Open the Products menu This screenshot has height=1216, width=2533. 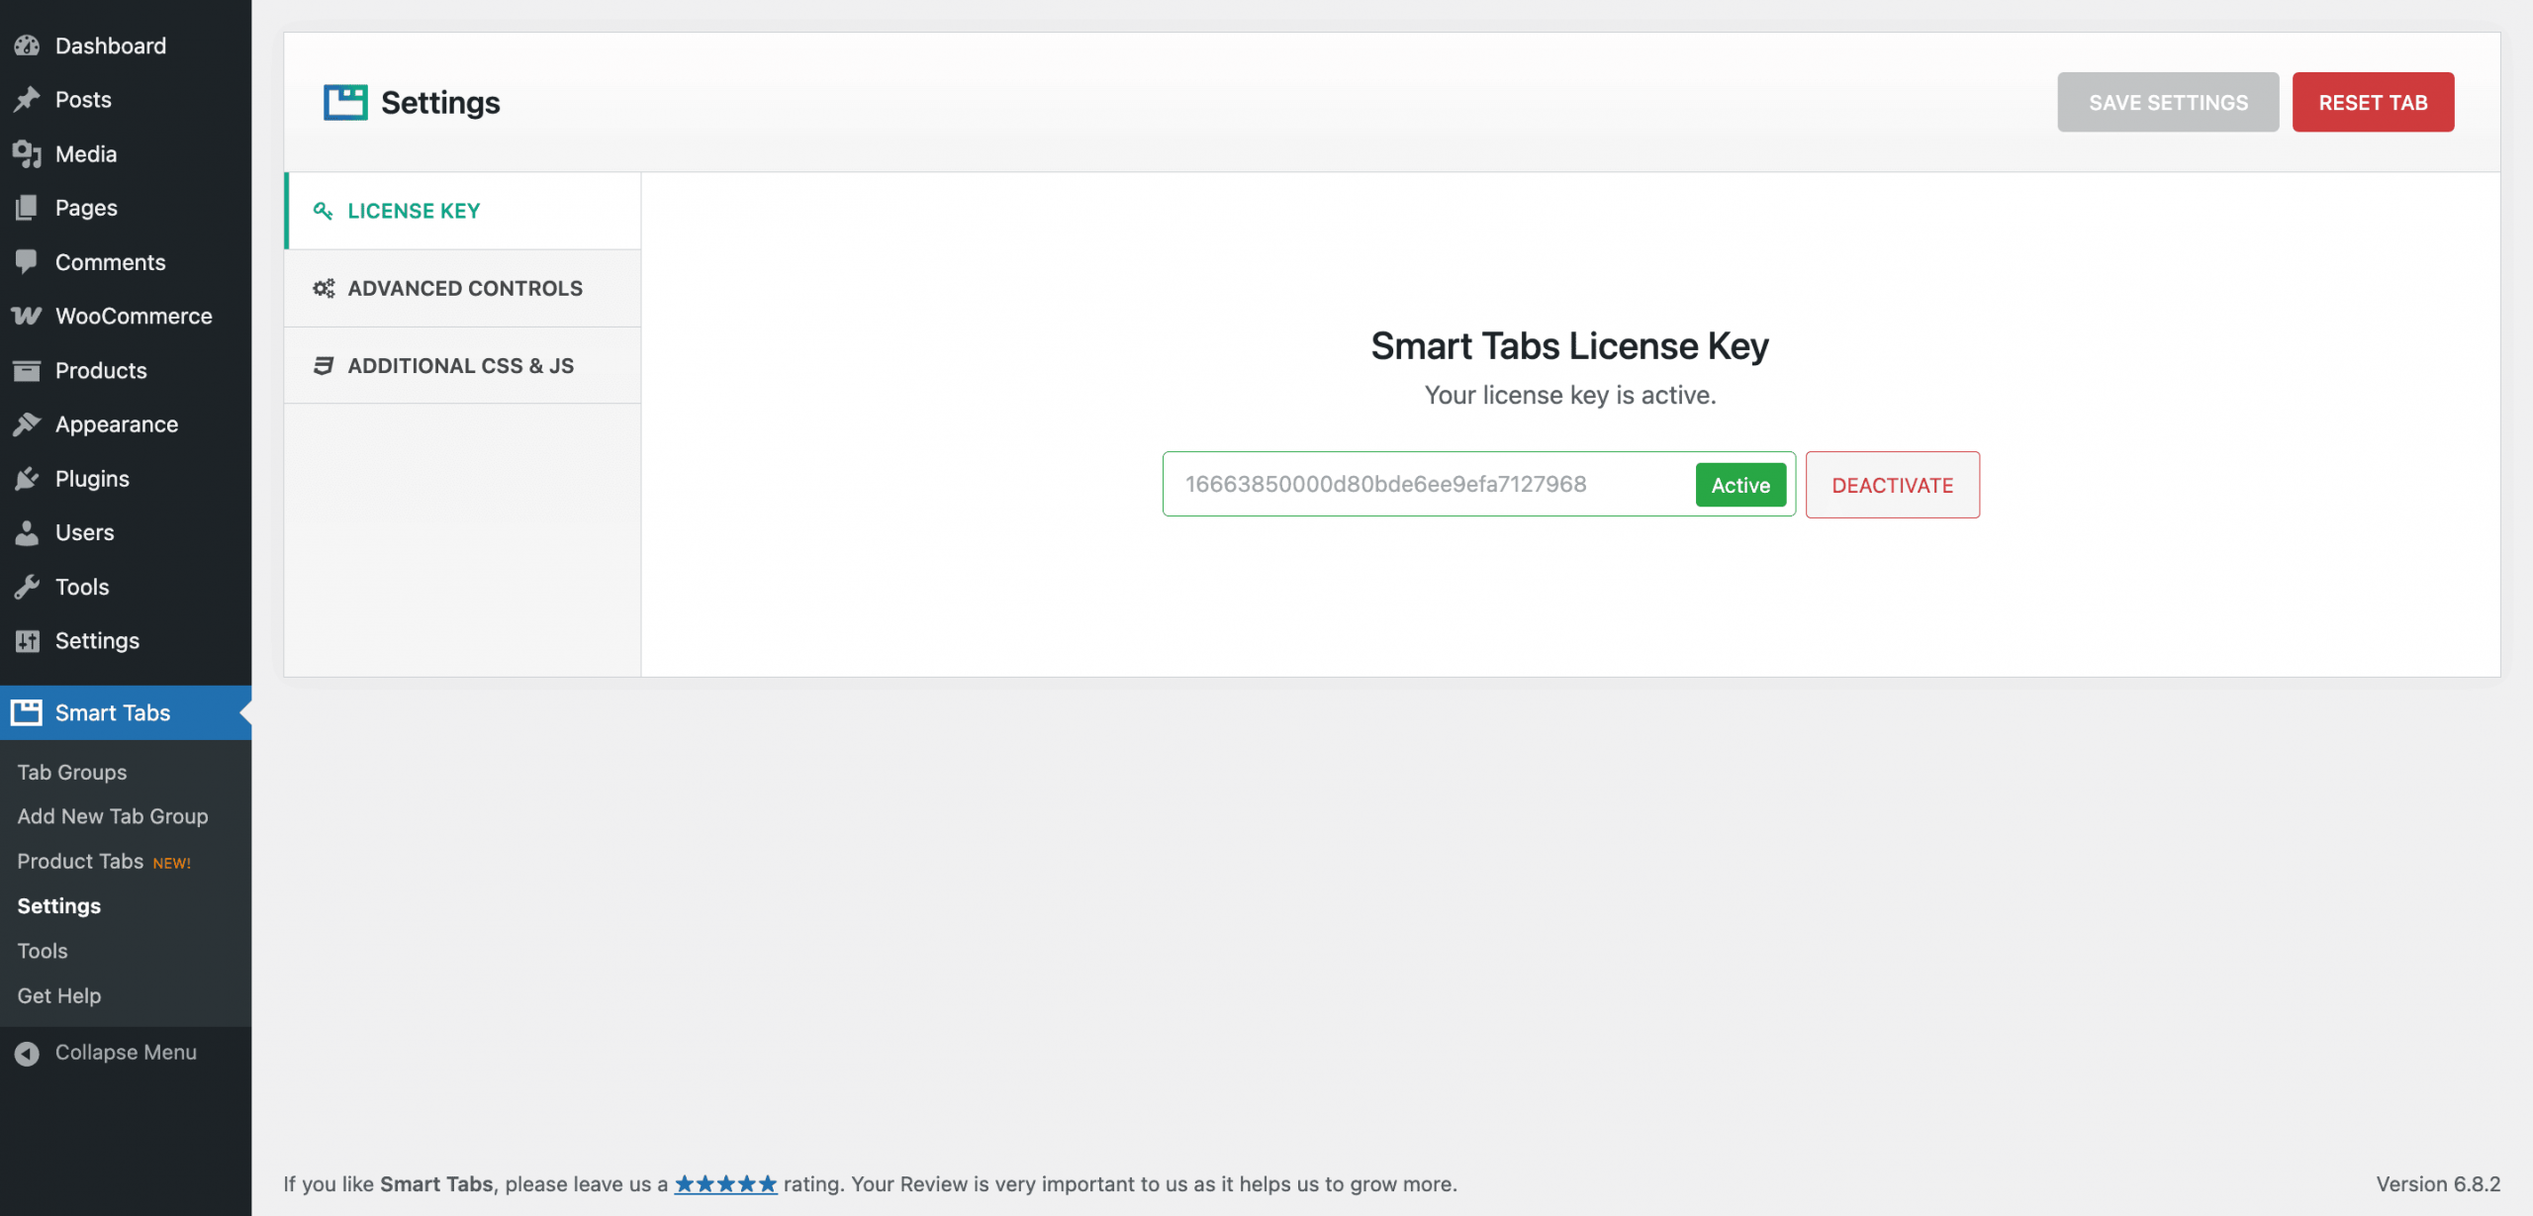pos(126,370)
